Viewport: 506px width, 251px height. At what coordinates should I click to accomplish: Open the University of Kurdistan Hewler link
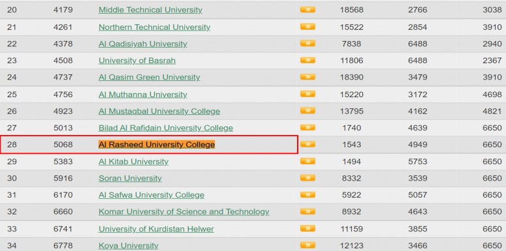tap(156, 229)
